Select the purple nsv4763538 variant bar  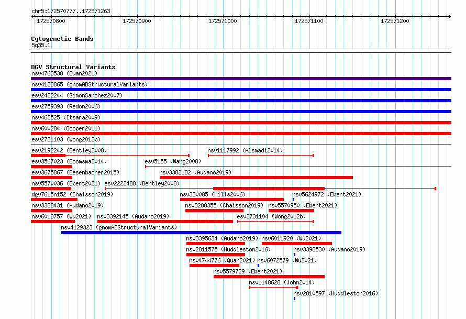[241, 79]
